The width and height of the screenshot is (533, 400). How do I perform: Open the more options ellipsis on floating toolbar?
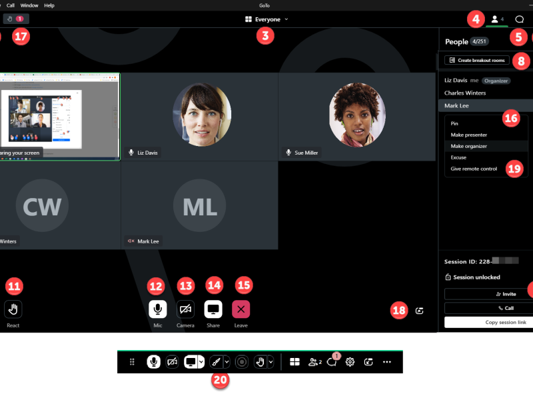tap(387, 362)
